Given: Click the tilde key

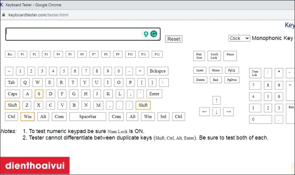Looking at the screenshot, I should tap(9, 71).
